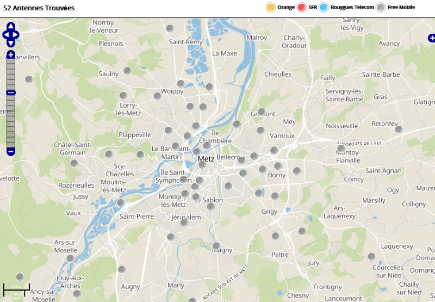Click the antenna marker at Ars-sur-Moselle

[x=70, y=258]
